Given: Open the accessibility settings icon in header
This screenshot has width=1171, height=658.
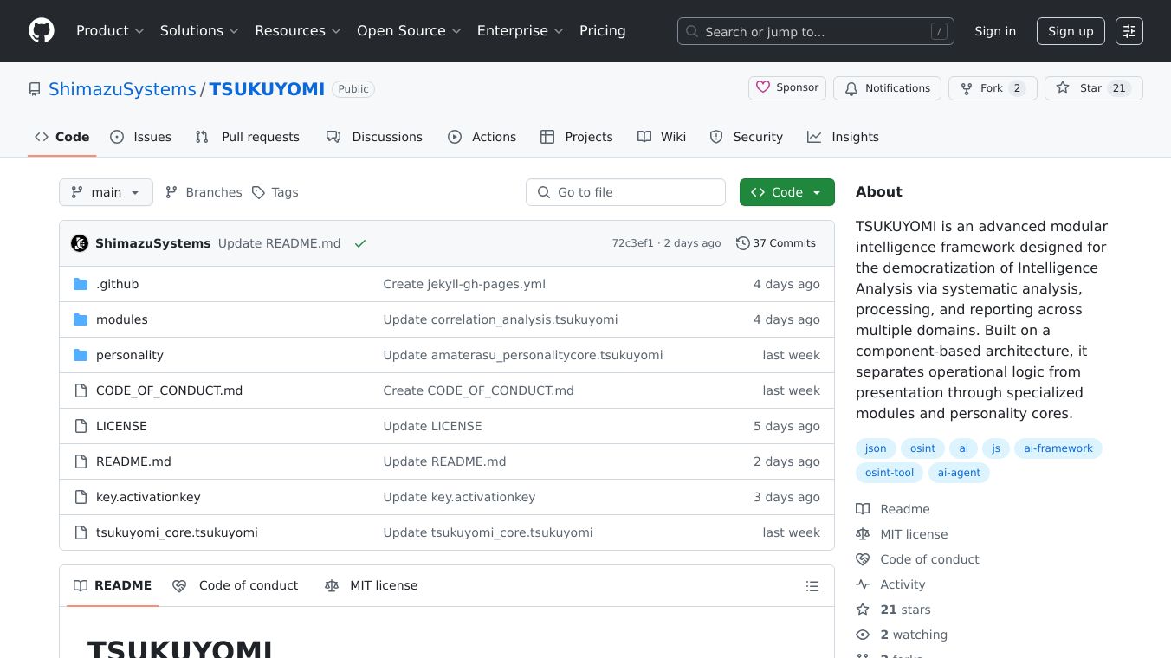Looking at the screenshot, I should 1129,31.
